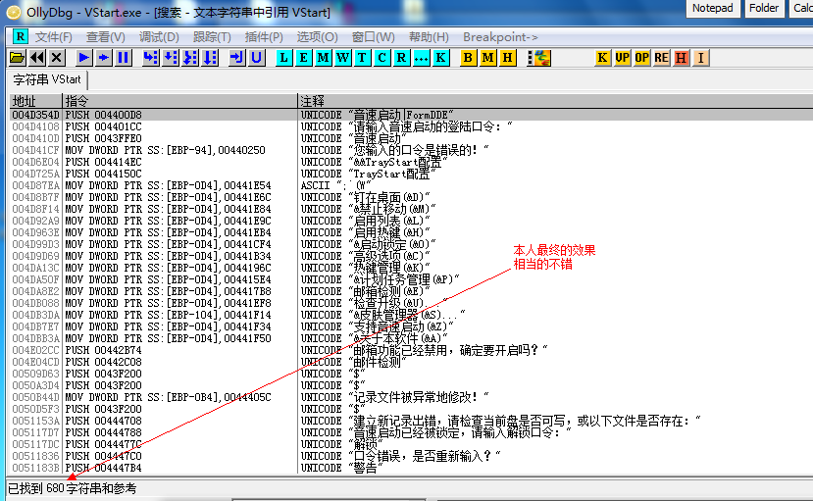Click the trace into icon

coord(190,58)
